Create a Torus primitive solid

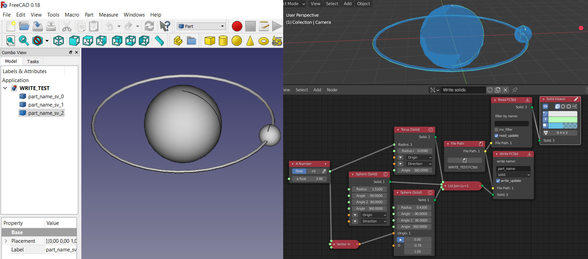click(x=263, y=41)
